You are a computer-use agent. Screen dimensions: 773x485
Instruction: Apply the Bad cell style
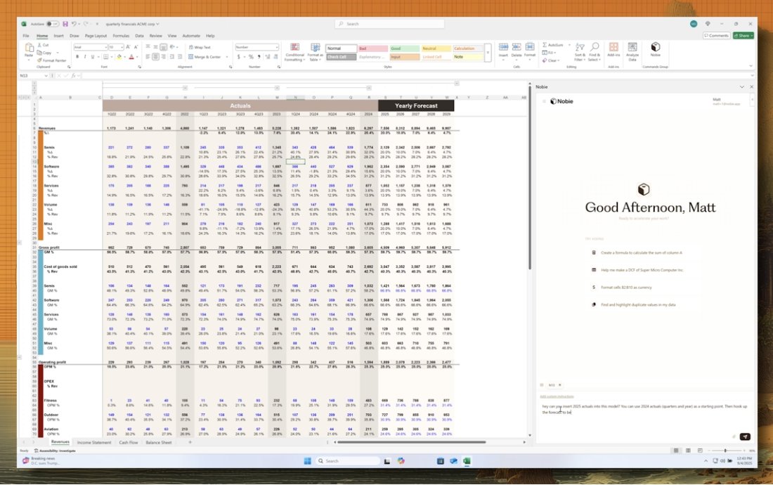click(x=372, y=48)
